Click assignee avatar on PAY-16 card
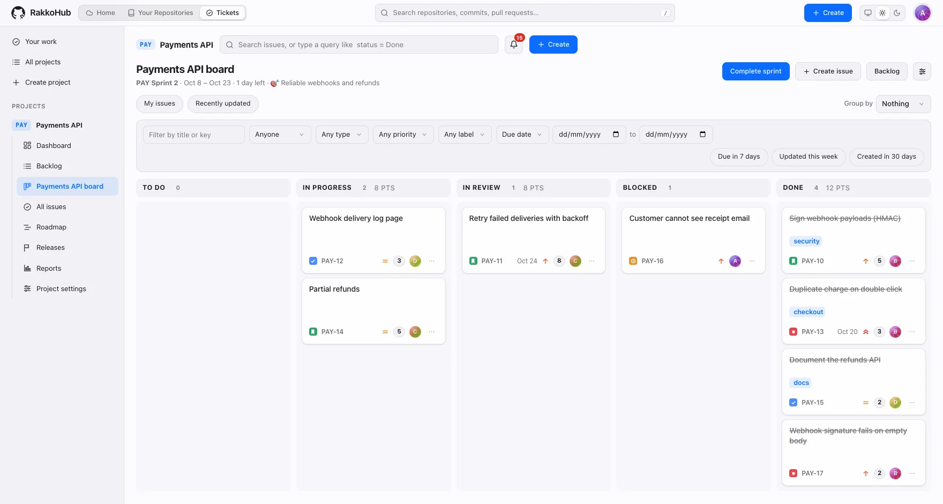Viewport: 943px width, 504px height. tap(735, 261)
